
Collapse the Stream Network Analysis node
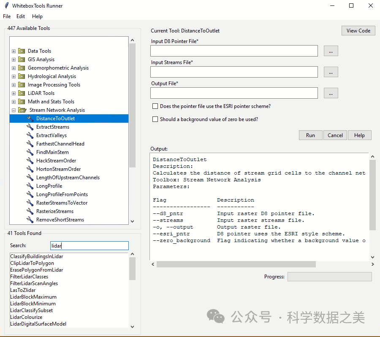14,110
